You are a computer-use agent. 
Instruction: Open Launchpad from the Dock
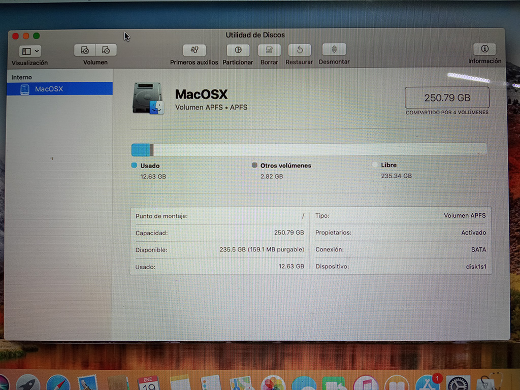click(28, 383)
